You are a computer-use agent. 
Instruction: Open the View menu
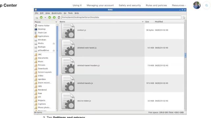[47, 13]
